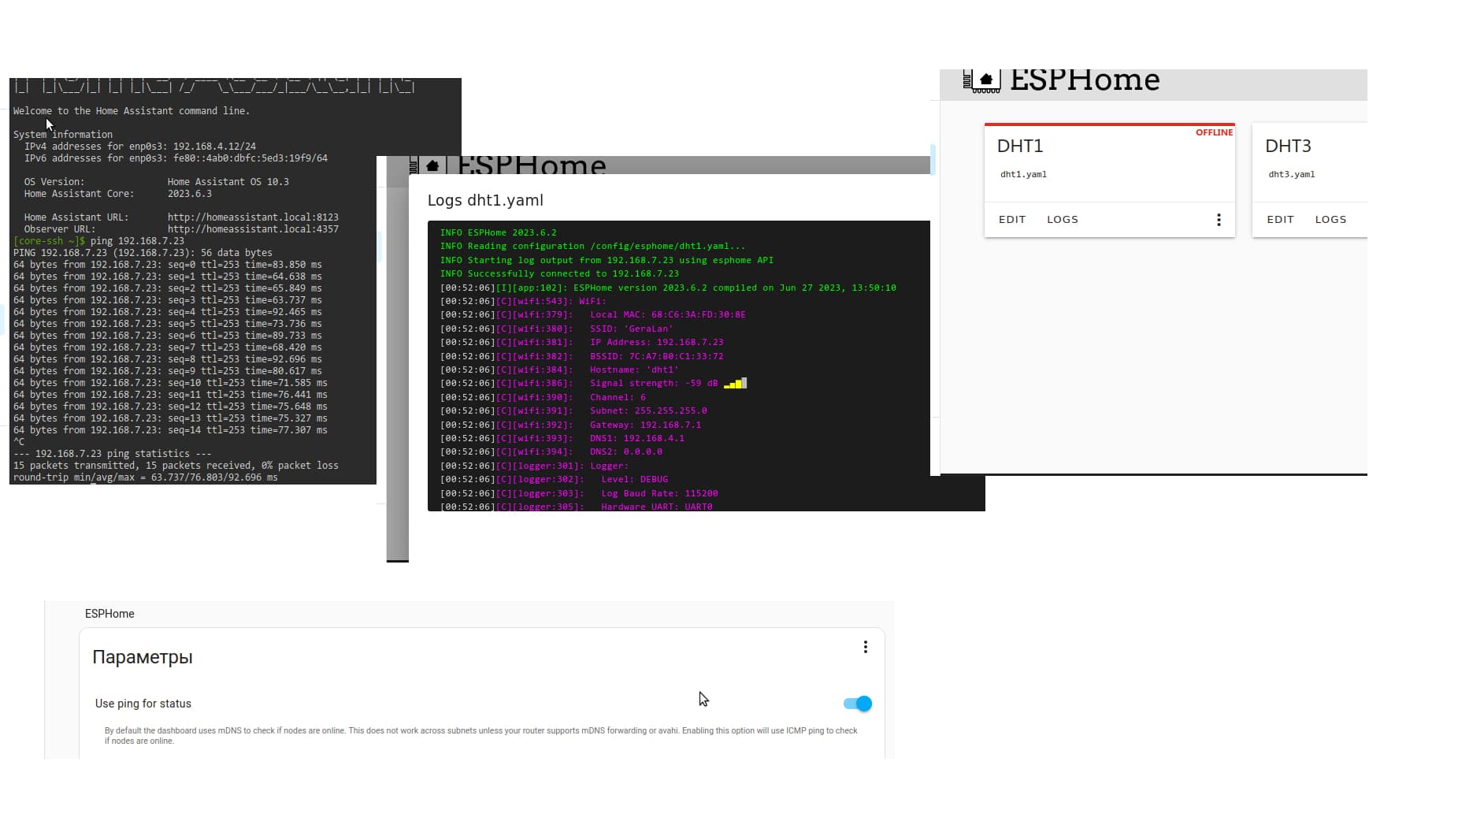Screen dimensions: 1473x832
Task: Open LOGS for the DHT3 device
Action: coord(1330,219)
